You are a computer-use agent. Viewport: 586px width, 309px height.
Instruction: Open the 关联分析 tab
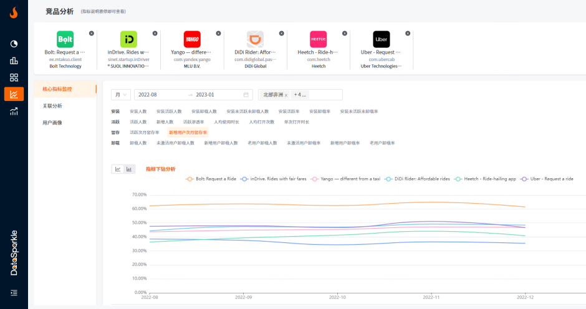click(x=52, y=106)
